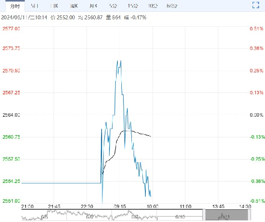Jump to 6/6 in the overview timeline
Image resolution: width=265 pixels, height=222 pixels.
(x=89, y=217)
